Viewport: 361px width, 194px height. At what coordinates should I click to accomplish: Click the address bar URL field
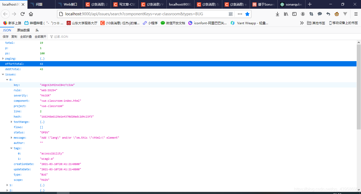click(146, 14)
